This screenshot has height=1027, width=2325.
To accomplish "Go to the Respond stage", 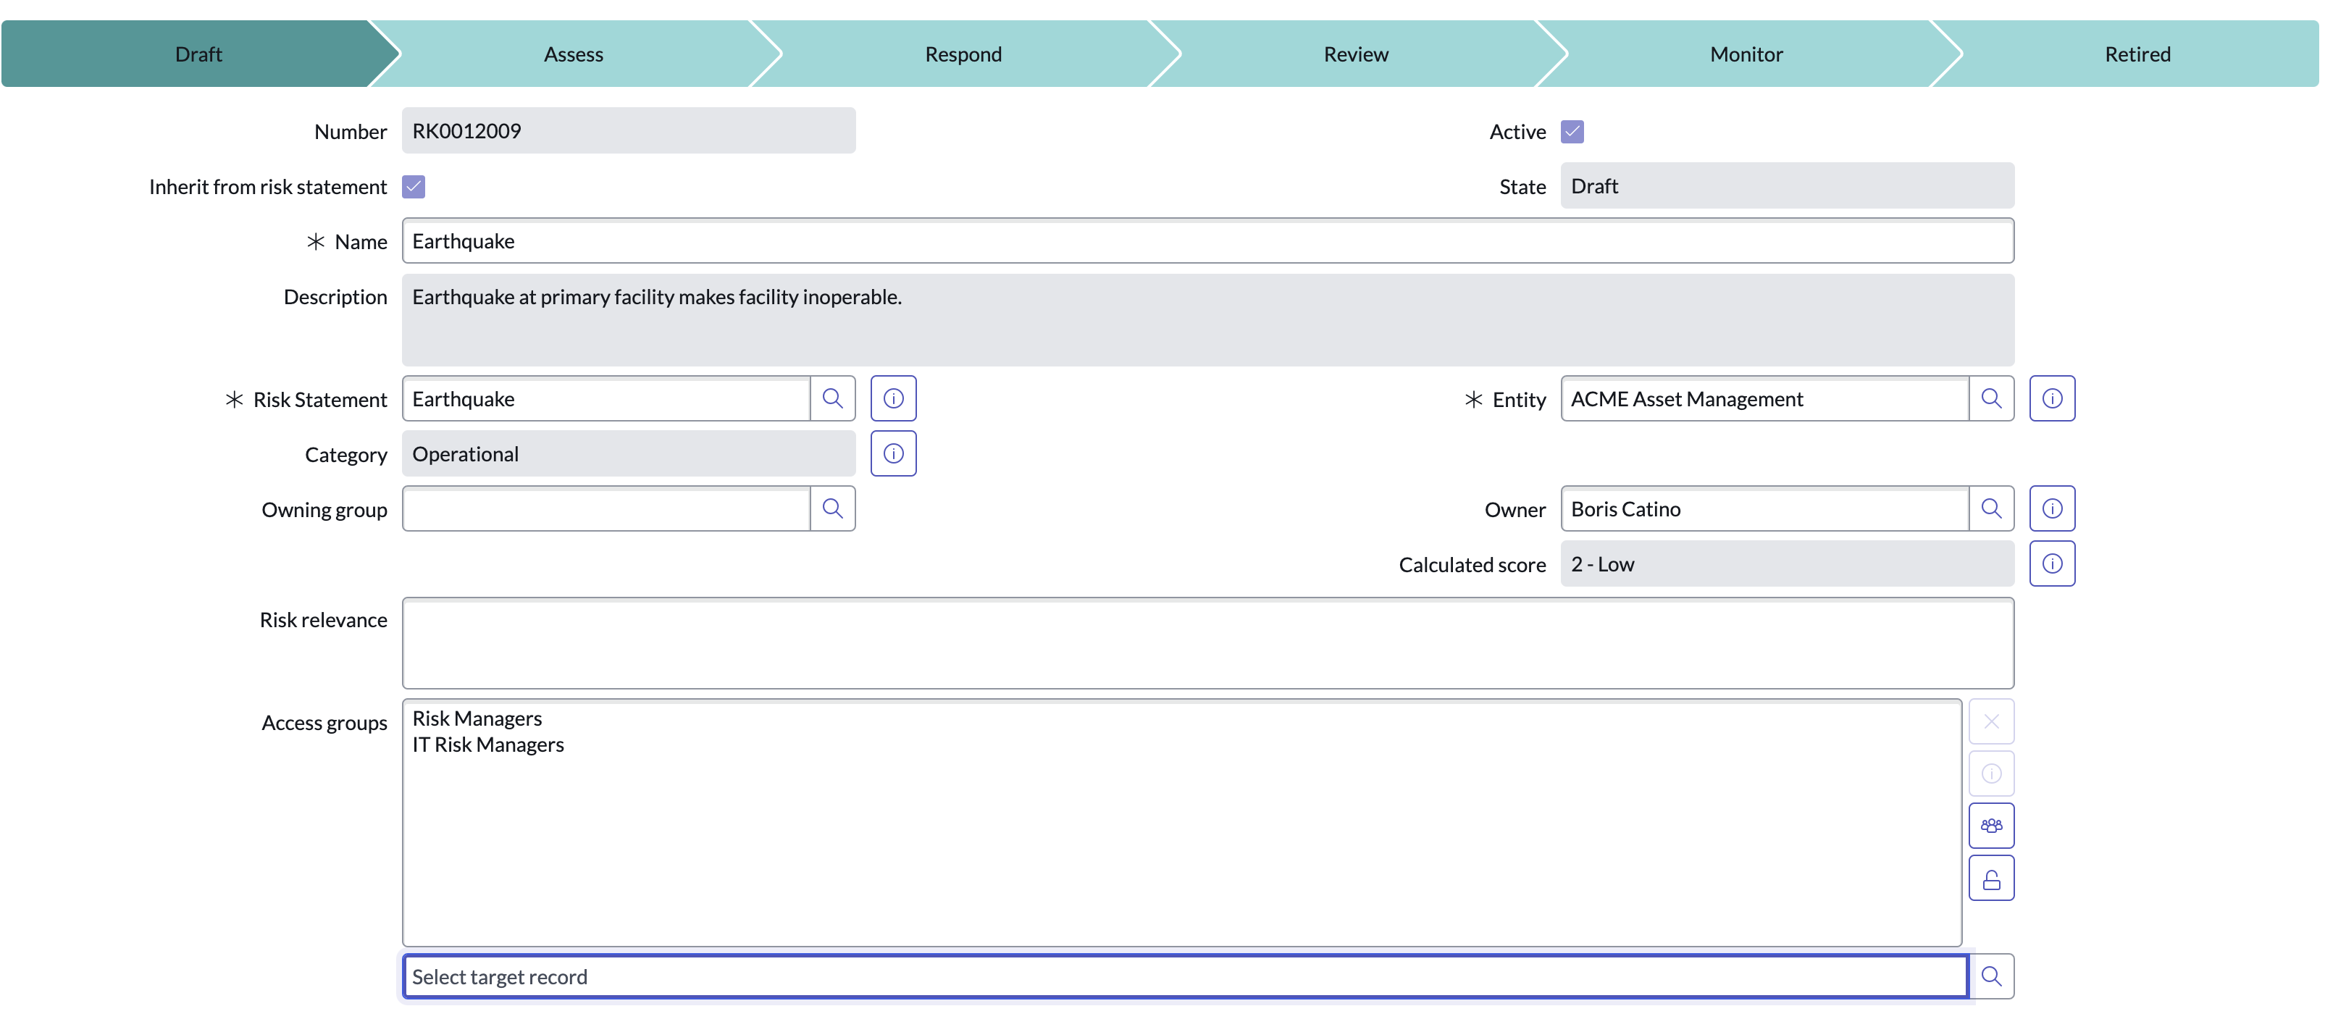I will click(x=963, y=54).
